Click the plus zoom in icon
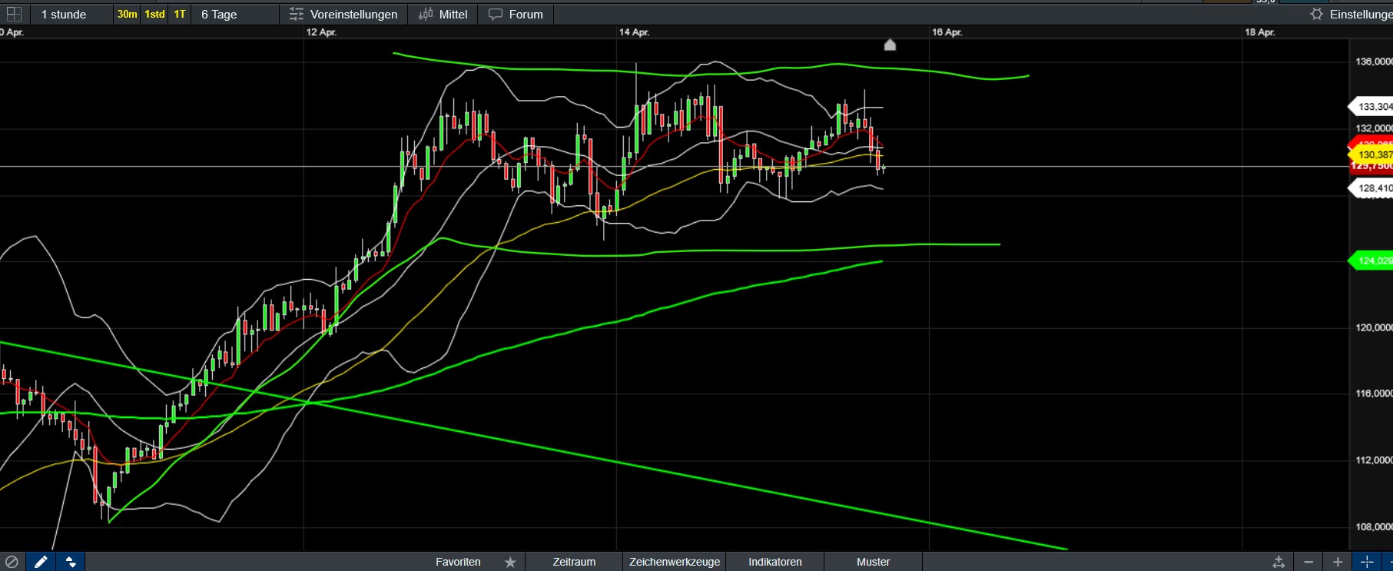 coord(1338,562)
